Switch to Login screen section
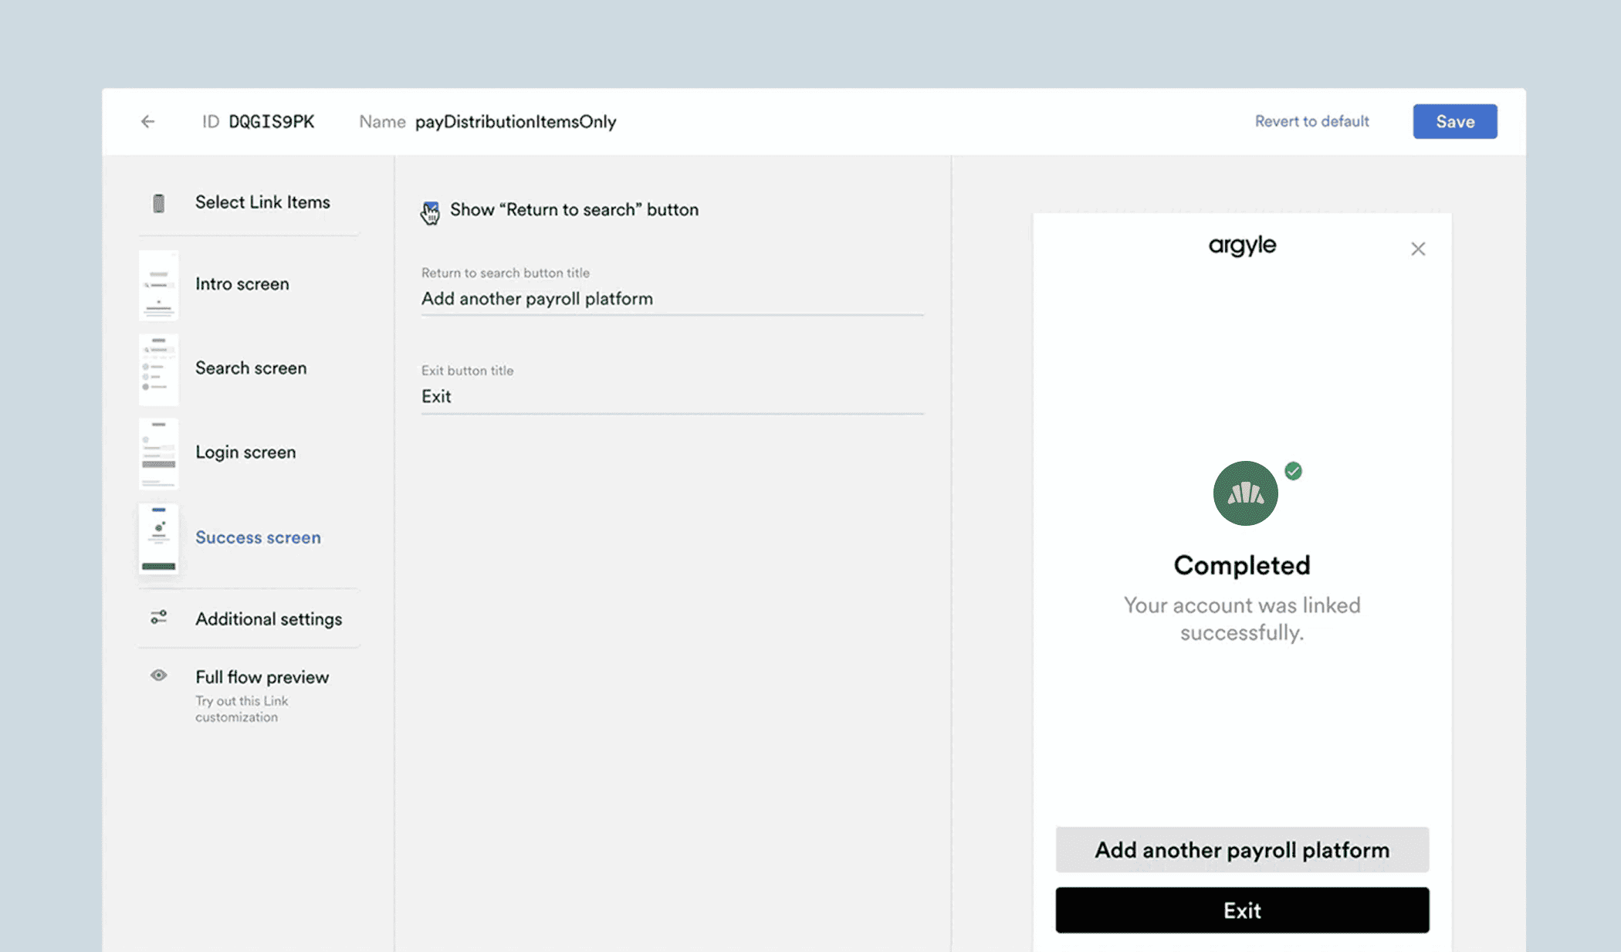Screen dimensions: 1621x952 [245, 452]
